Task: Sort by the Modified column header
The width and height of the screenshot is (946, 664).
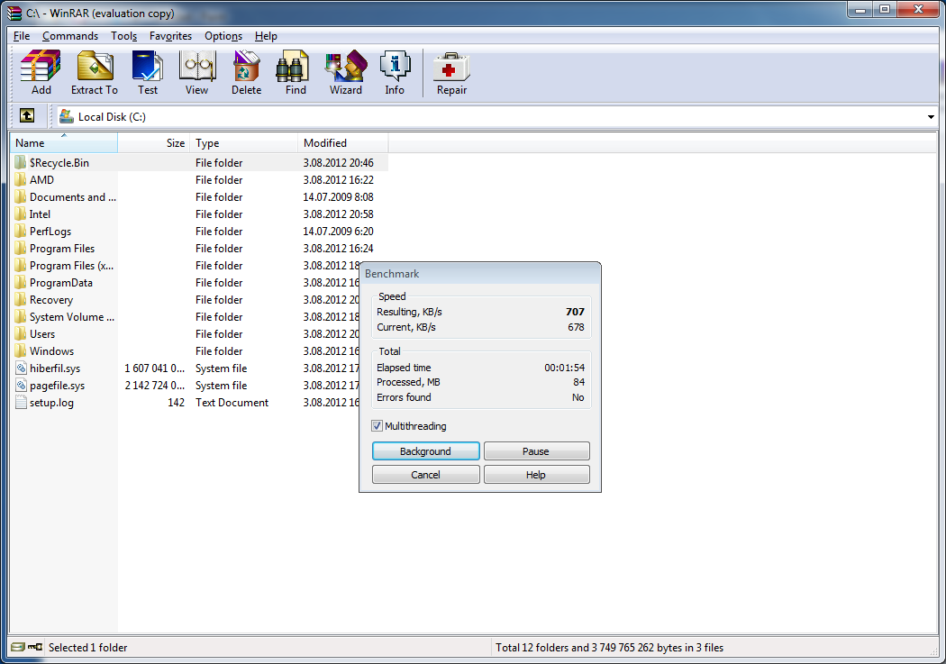Action: [342, 143]
